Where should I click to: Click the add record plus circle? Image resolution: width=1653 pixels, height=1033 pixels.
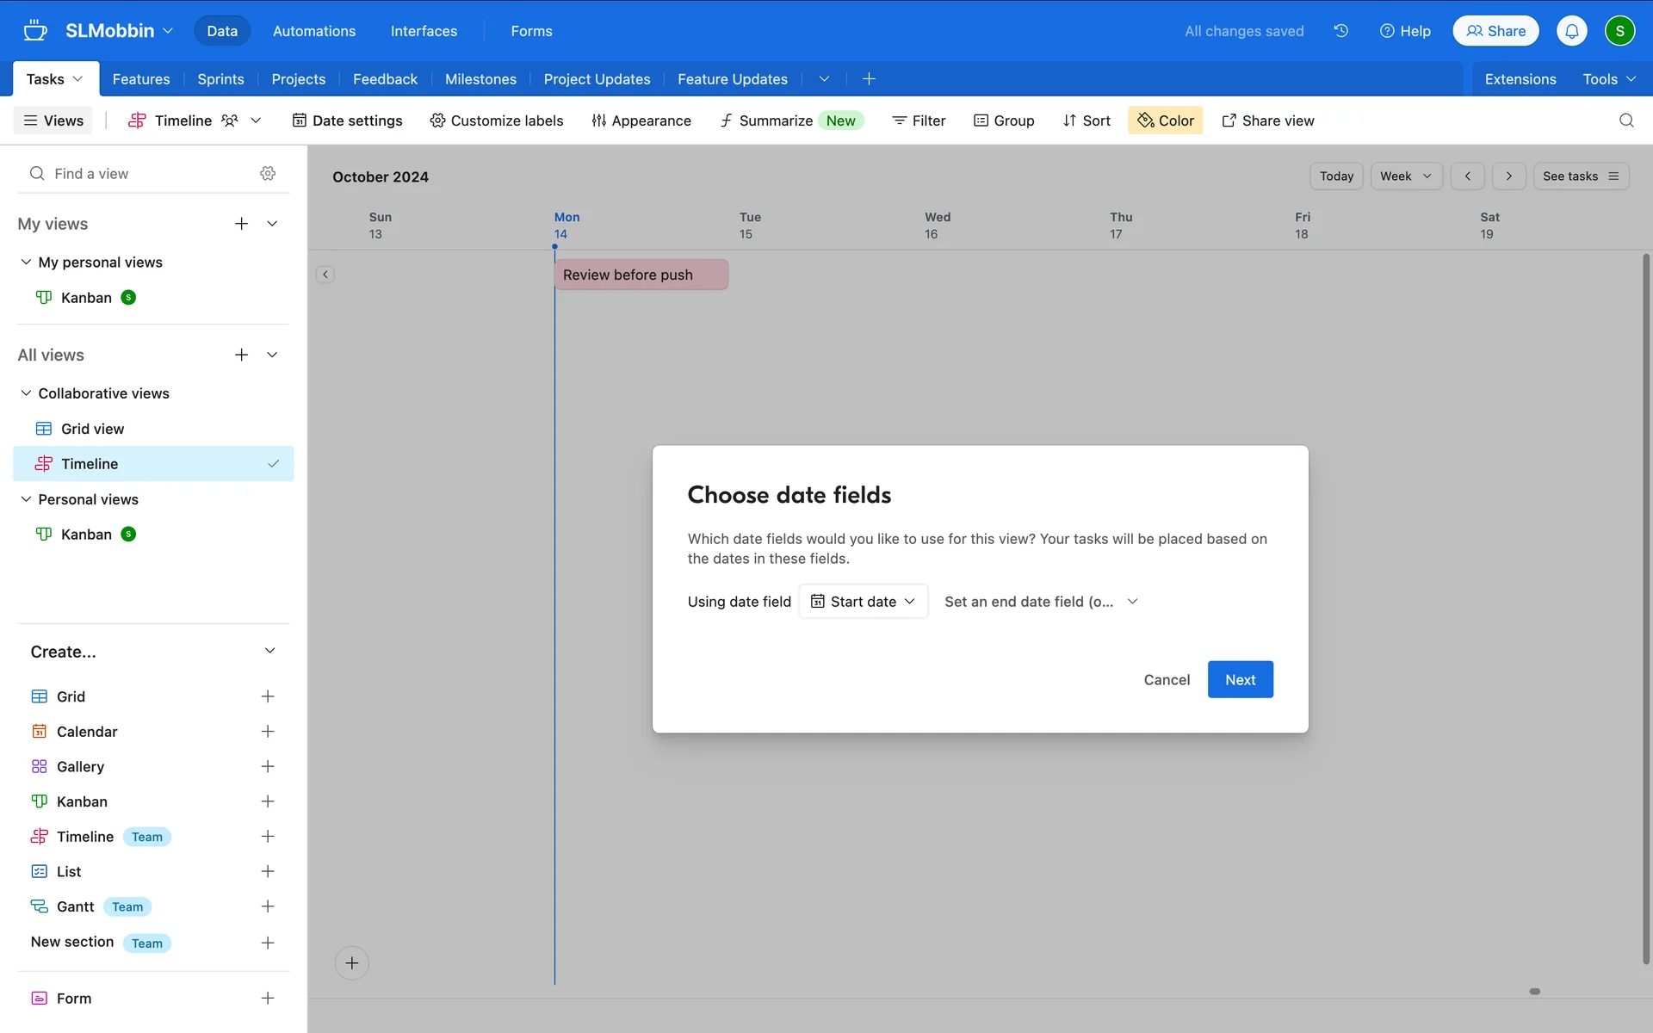tap(352, 962)
